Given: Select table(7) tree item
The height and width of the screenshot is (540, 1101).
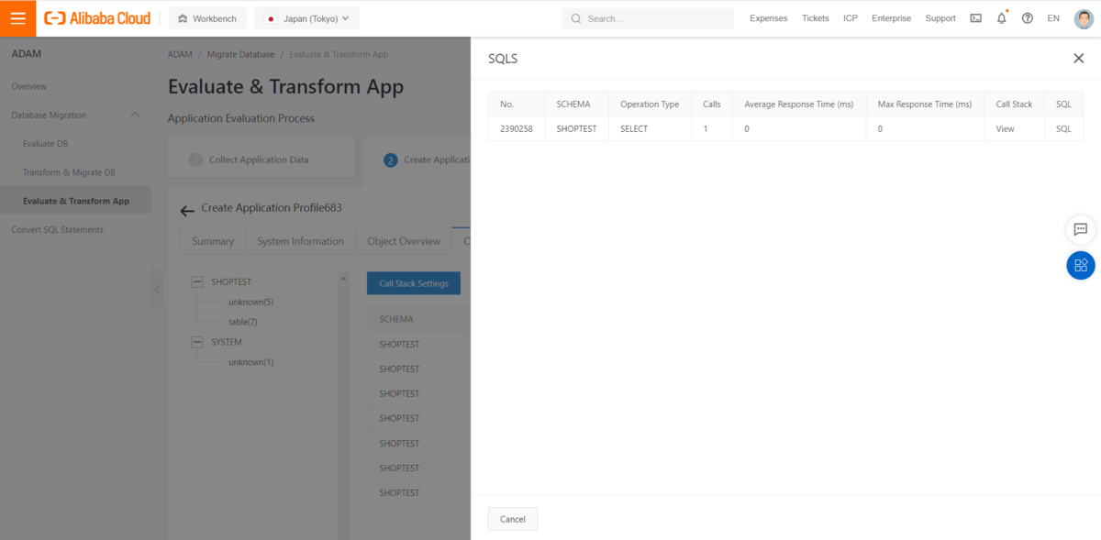Looking at the screenshot, I should pyautogui.click(x=243, y=323).
